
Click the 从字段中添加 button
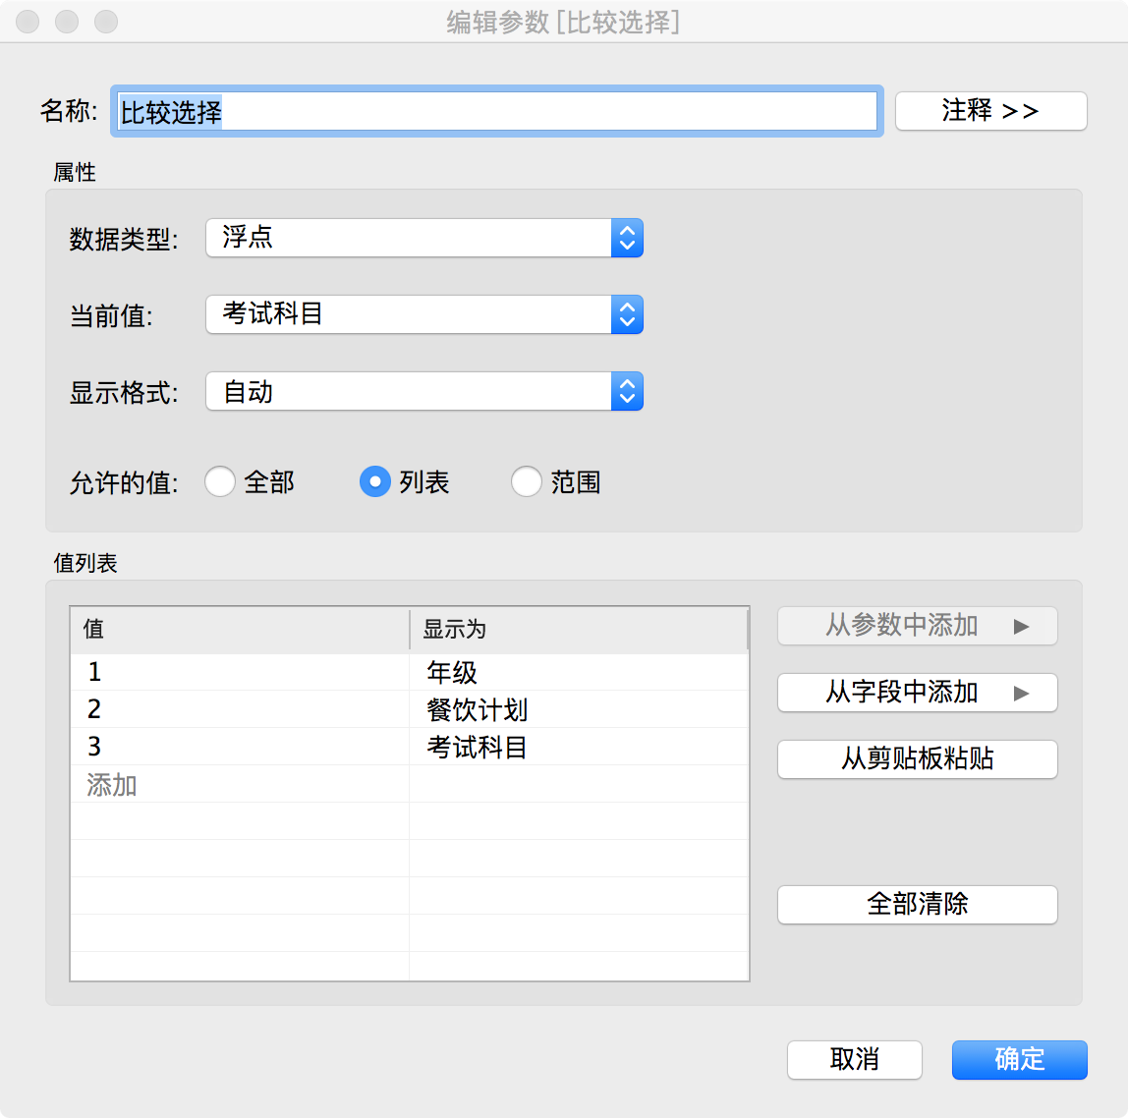(916, 692)
